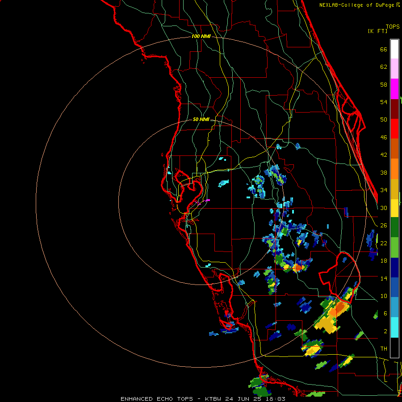Click the dark orange 46 kft legend swatch
Image resolution: width=402 pixels, height=402 pixels.
click(394, 149)
